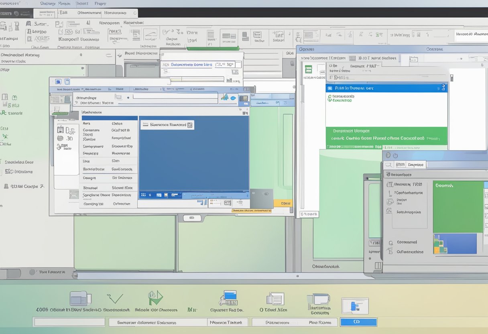The width and height of the screenshot is (488, 334).
Task: Click the gray folder icon at bottom left
Action: 81,299
